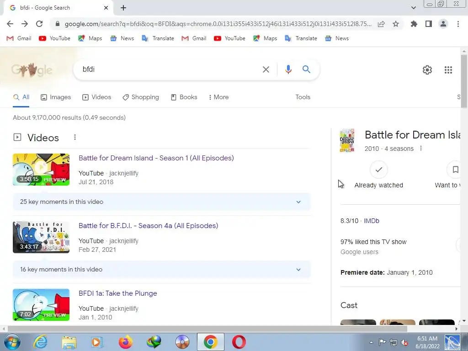Open the Extensions puzzle icon

[x=414, y=24]
